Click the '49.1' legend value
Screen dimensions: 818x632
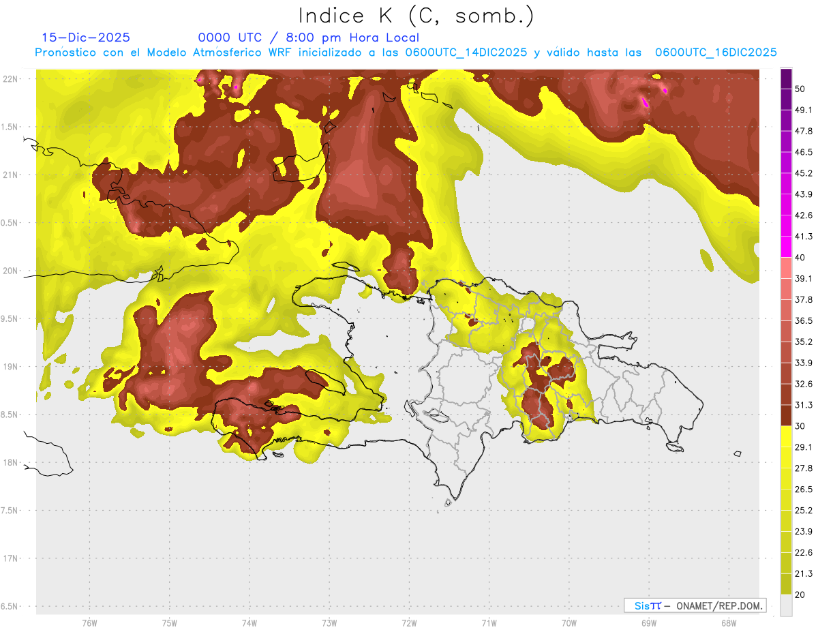(804, 110)
